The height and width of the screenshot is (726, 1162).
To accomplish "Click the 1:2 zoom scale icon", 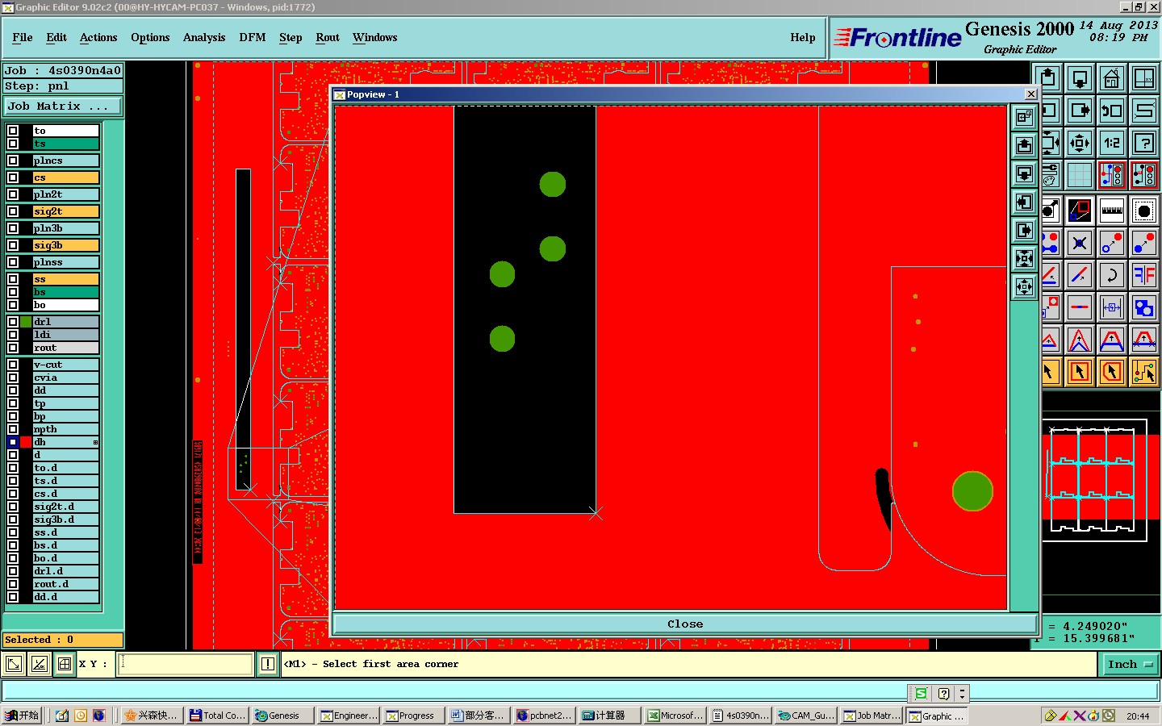I will point(1111,143).
